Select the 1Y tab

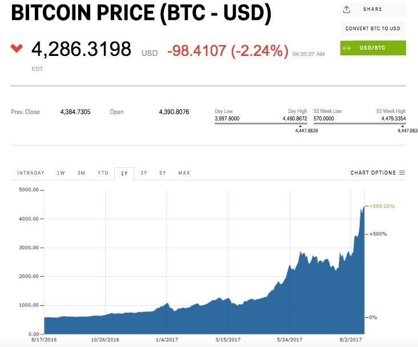[124, 173]
